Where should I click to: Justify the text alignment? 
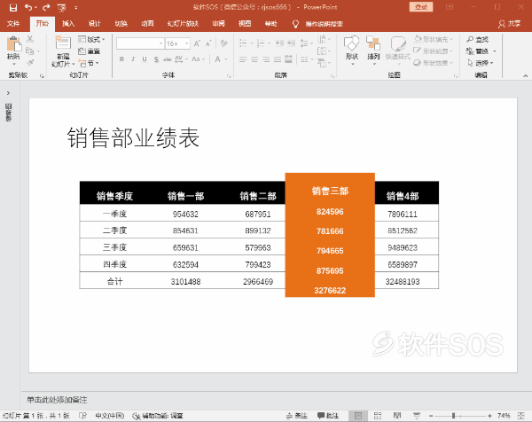[x=278, y=59]
